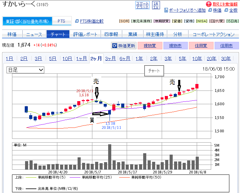Click the 単純移動平均(50) legend entry
This screenshot has height=193, width=240.
(140, 177)
